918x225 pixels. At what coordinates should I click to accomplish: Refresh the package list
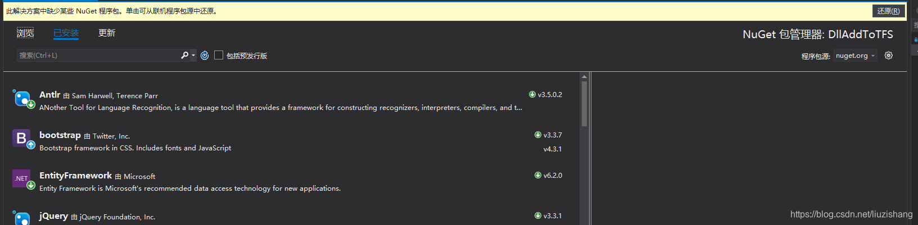tap(205, 55)
